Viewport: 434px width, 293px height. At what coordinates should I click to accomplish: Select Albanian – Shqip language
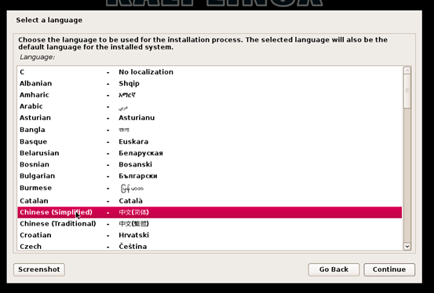point(210,83)
